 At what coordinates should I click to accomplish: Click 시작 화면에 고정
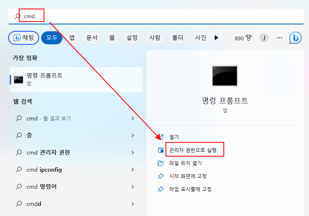tap(188, 176)
